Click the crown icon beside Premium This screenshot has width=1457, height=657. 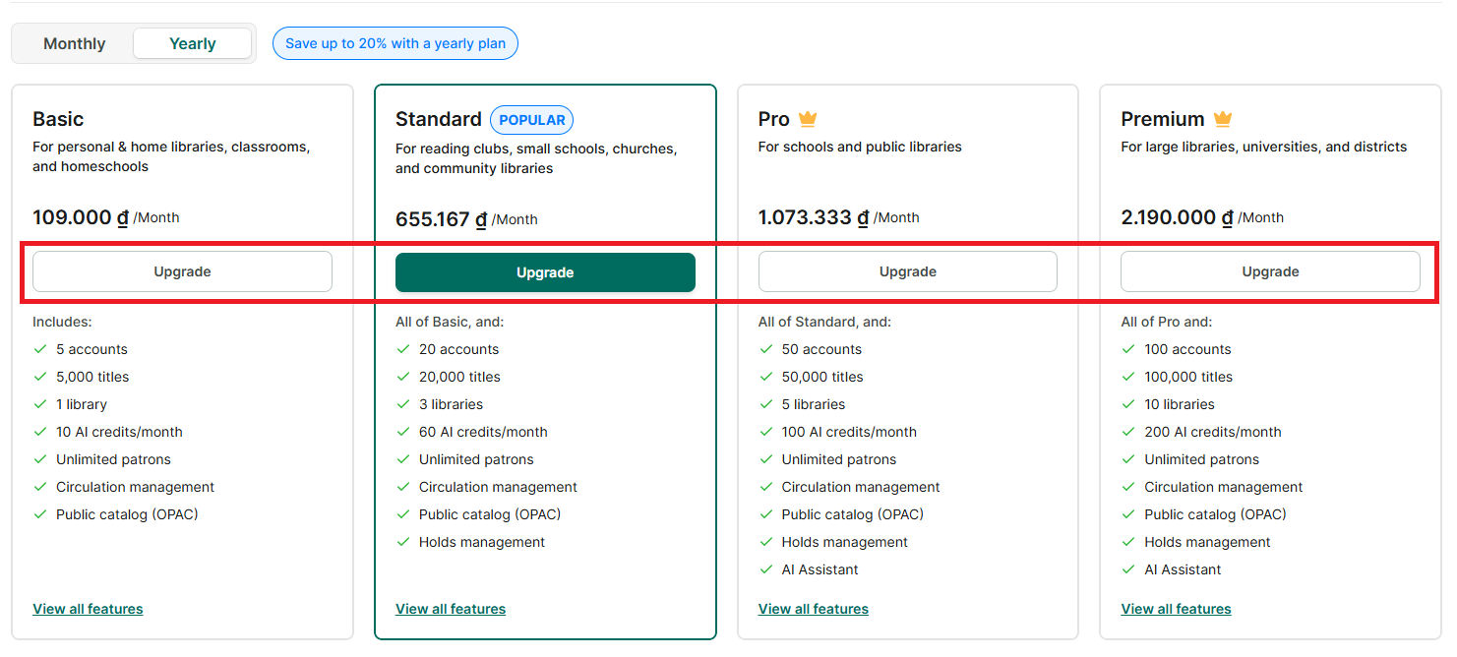click(x=1223, y=119)
